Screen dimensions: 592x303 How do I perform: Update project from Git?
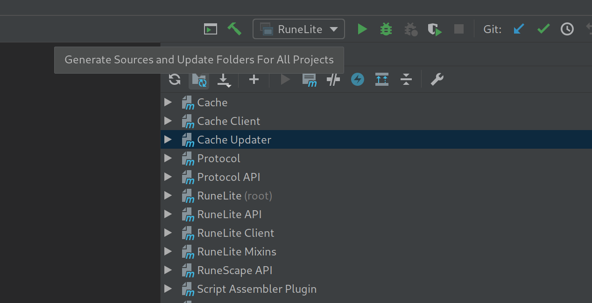519,28
